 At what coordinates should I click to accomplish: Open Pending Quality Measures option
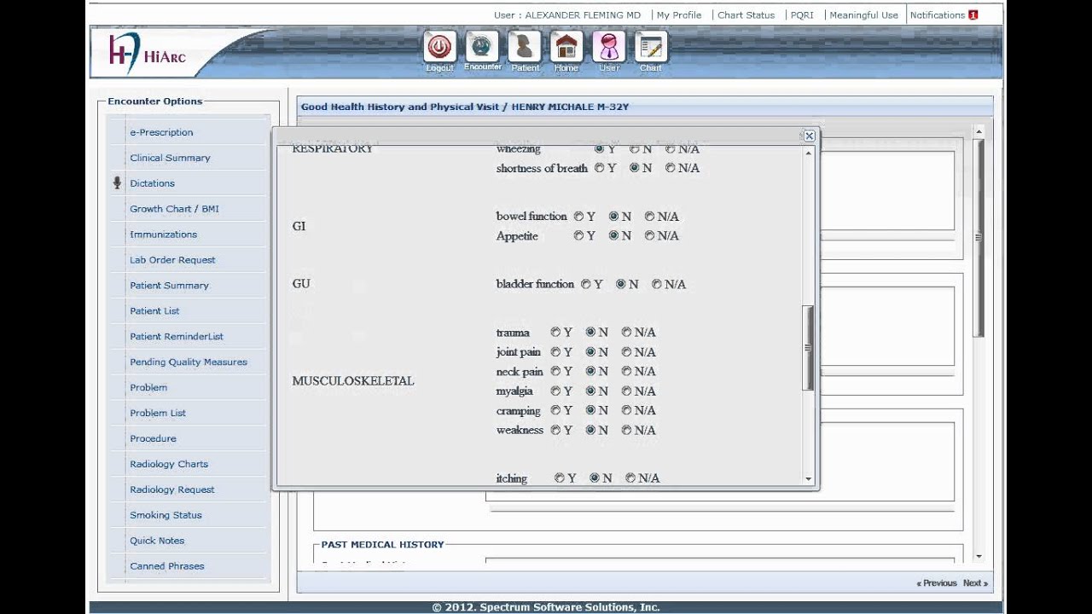[x=189, y=362]
